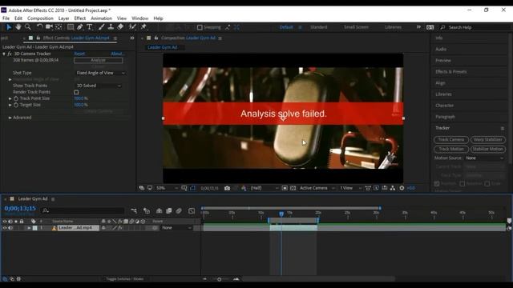Click the Frame Blending icon in the timeline
The height and width of the screenshot is (288, 513).
(x=169, y=211)
